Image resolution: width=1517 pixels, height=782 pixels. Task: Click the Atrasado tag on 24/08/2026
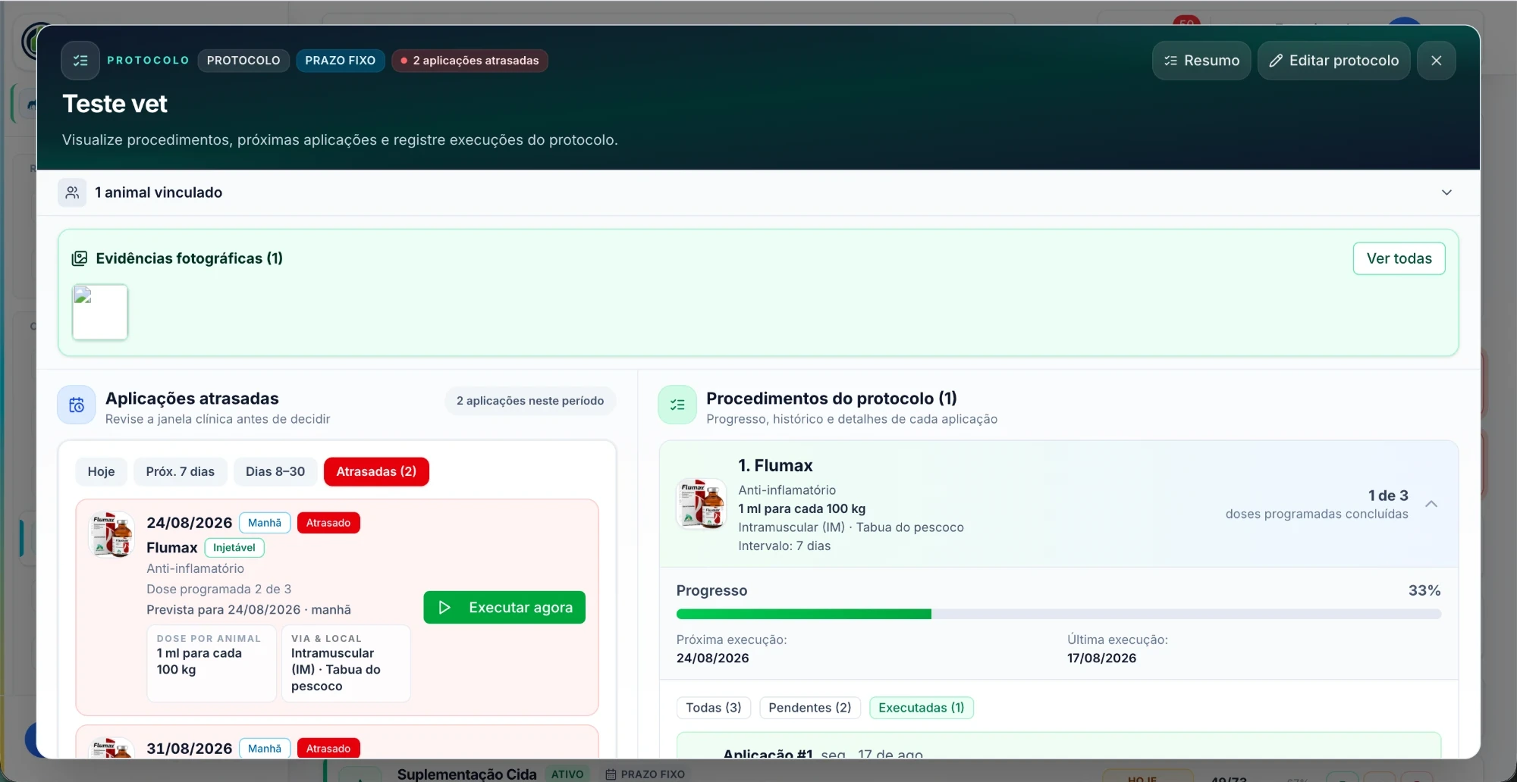coord(328,523)
